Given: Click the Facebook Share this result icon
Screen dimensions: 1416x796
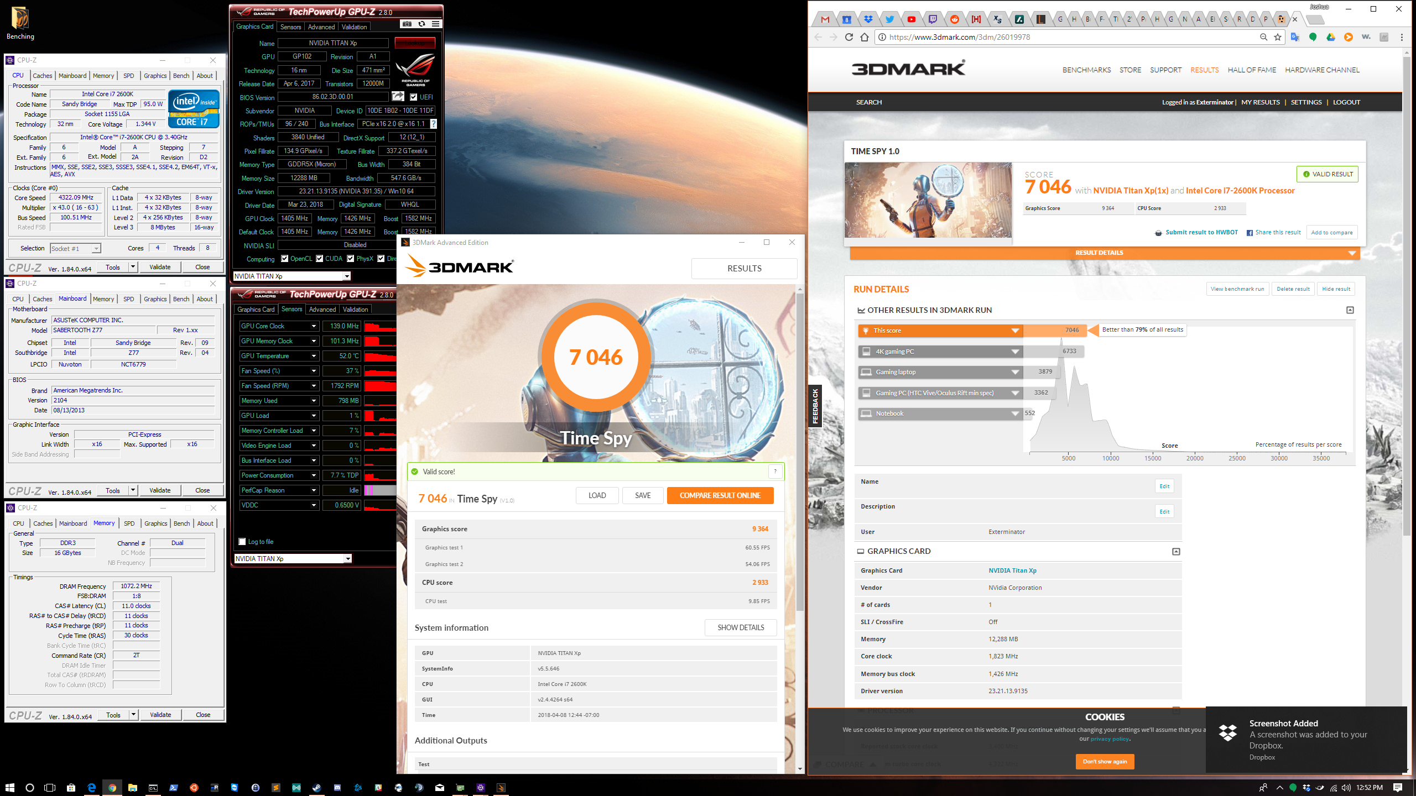Looking at the screenshot, I should pos(1250,233).
